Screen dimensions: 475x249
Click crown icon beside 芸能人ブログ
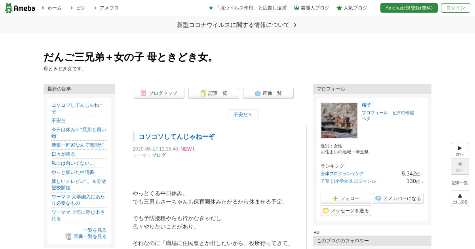(x=296, y=8)
